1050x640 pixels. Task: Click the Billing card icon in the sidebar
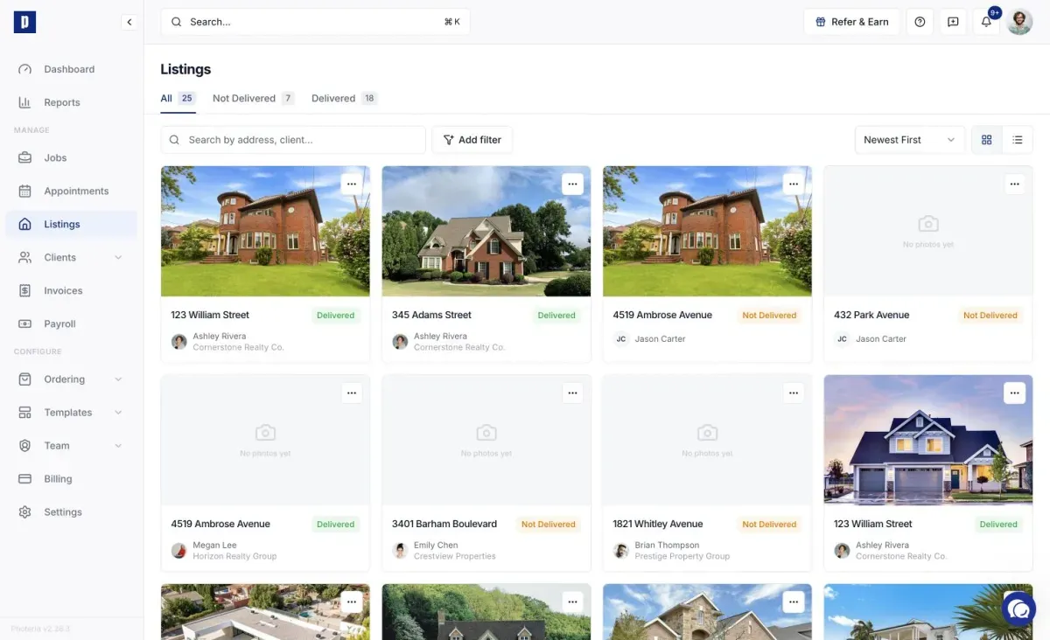25,478
